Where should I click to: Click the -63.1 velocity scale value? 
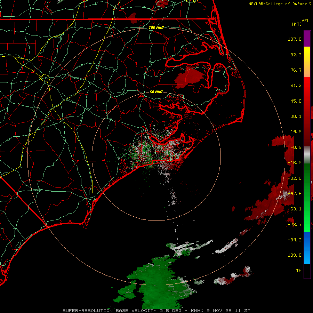point(295,209)
